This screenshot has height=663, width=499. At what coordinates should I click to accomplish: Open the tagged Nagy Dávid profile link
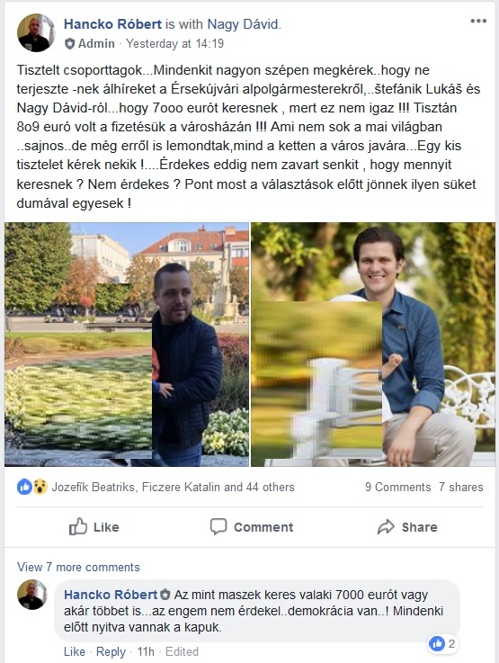point(242,24)
